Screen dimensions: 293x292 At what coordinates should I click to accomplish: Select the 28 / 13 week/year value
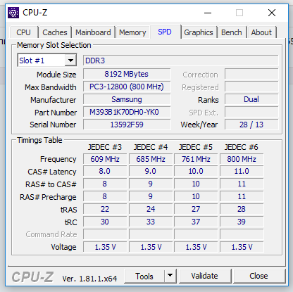click(x=251, y=125)
